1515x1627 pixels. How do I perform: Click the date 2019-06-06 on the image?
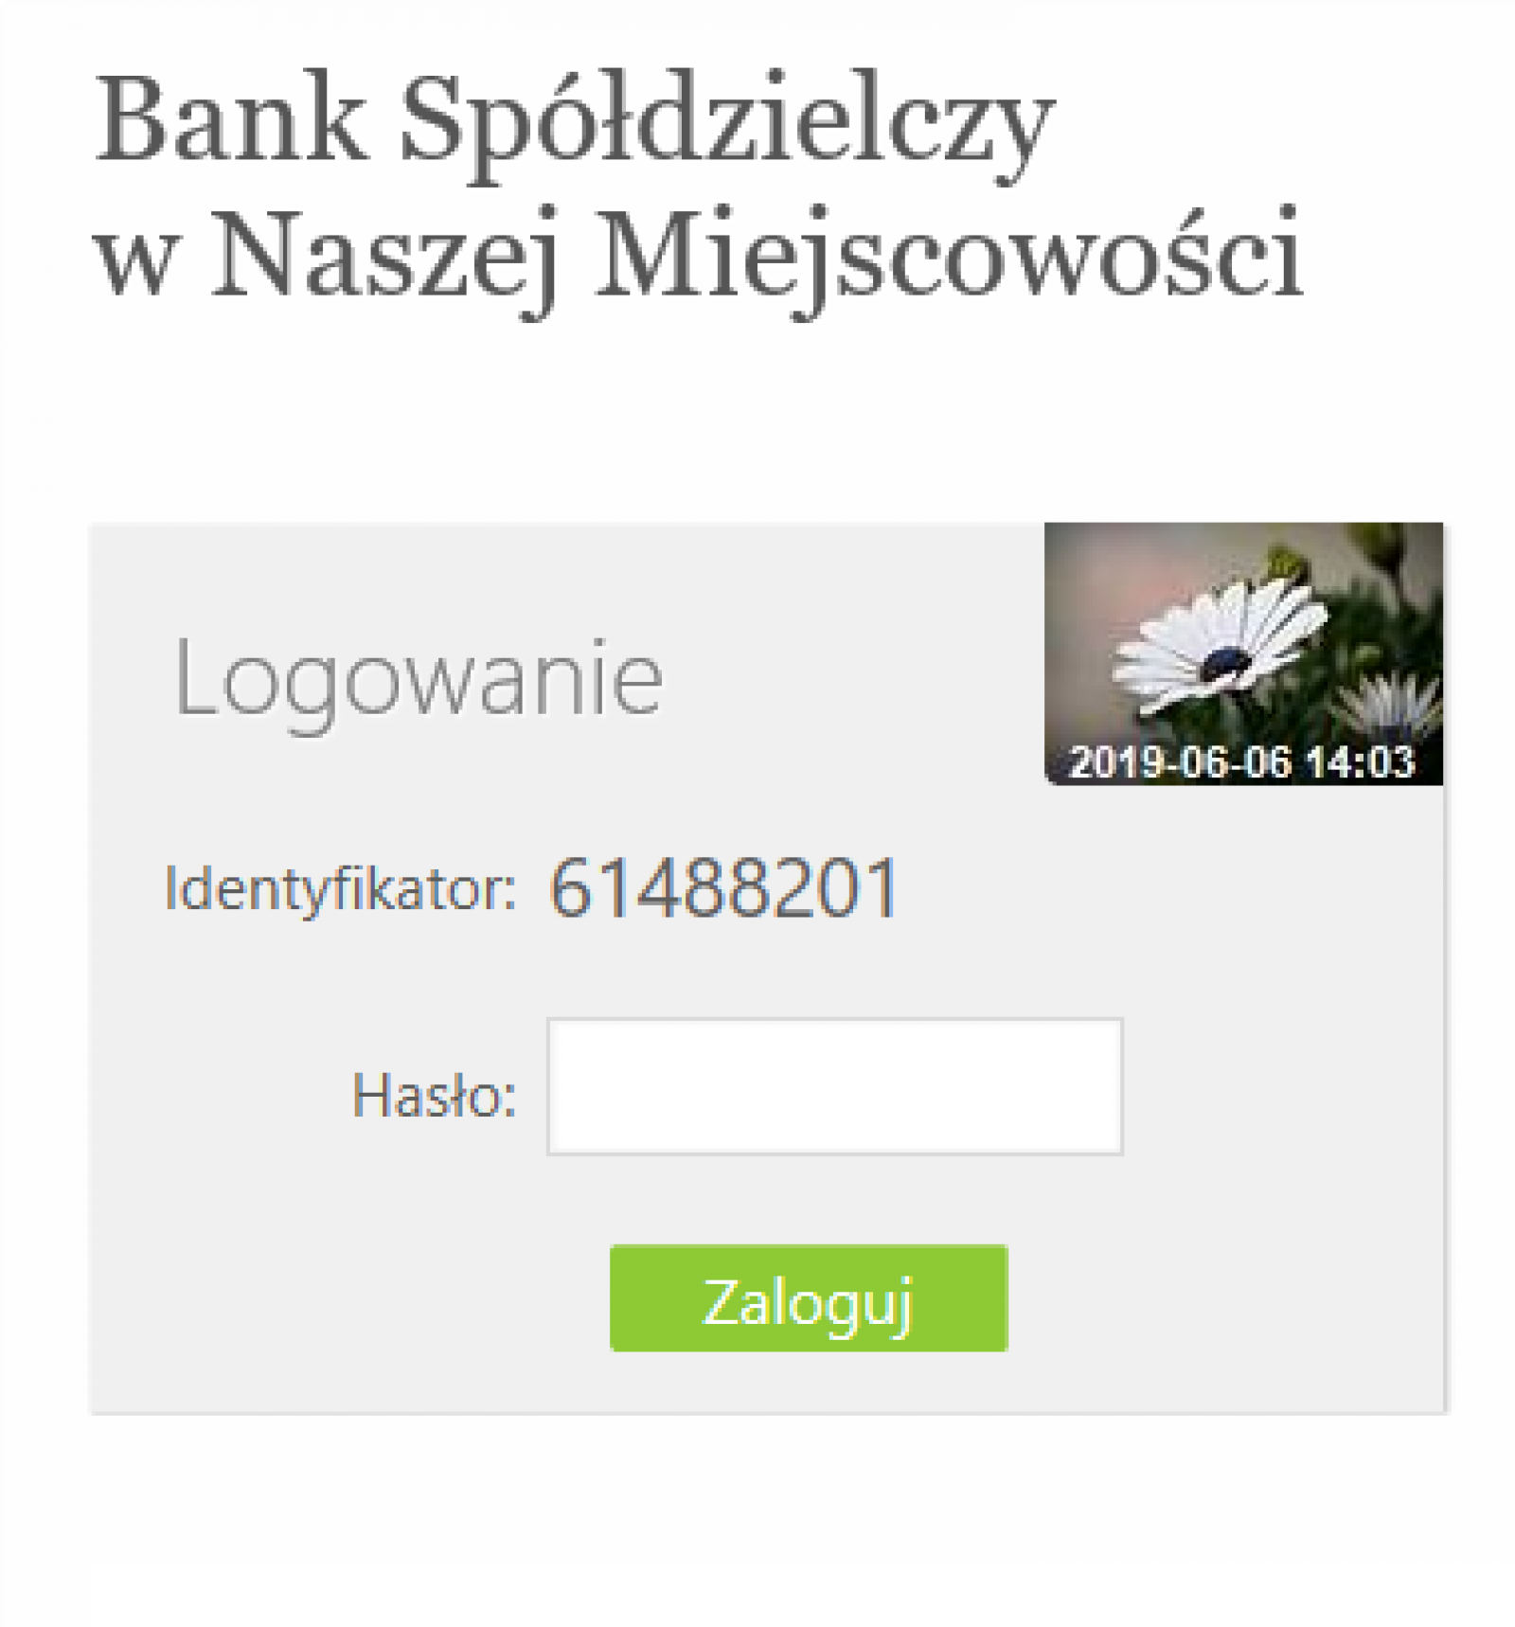click(x=1181, y=762)
